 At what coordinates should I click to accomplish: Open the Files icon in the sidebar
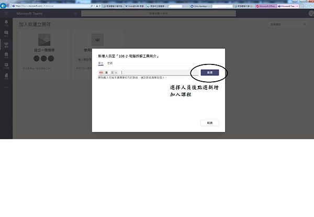point(6,77)
